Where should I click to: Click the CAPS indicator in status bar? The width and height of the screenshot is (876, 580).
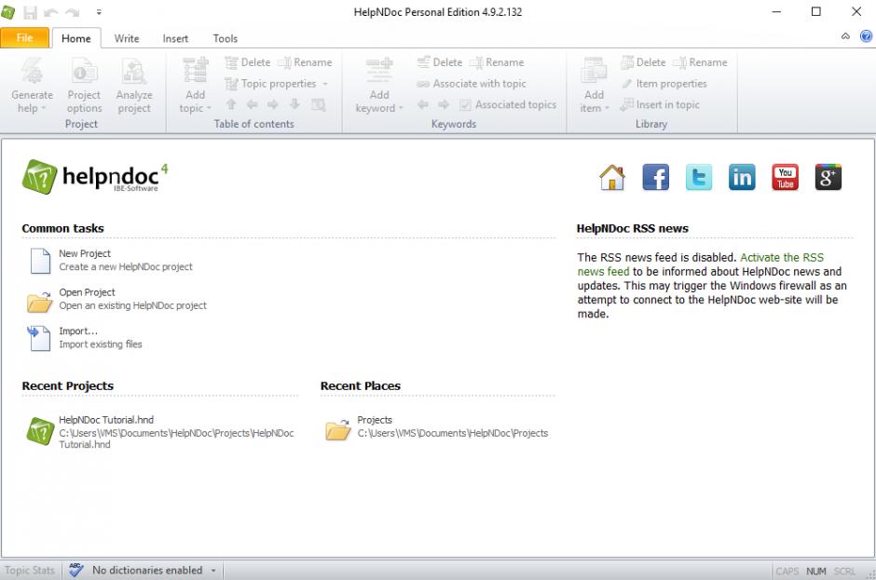[787, 571]
